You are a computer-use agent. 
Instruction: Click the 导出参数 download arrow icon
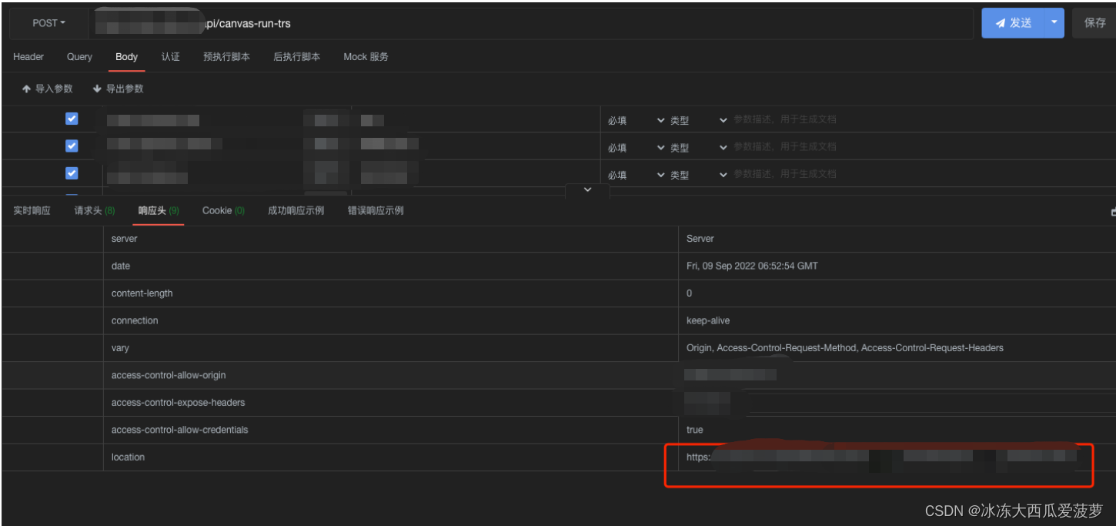[96, 89]
